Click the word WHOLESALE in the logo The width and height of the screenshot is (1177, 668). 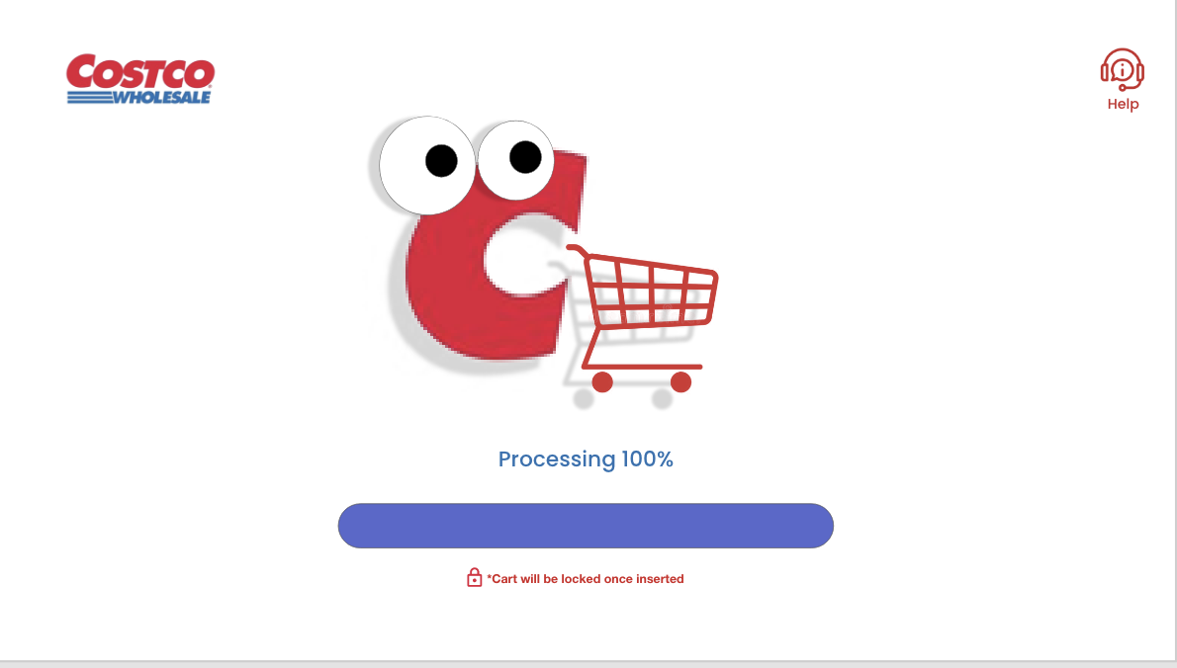[x=161, y=97]
